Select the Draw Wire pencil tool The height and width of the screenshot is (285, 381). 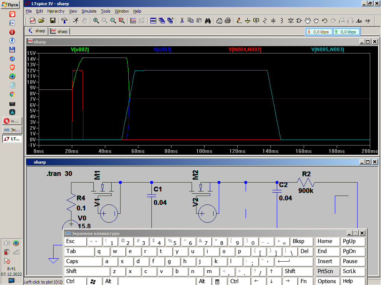coord(238,20)
